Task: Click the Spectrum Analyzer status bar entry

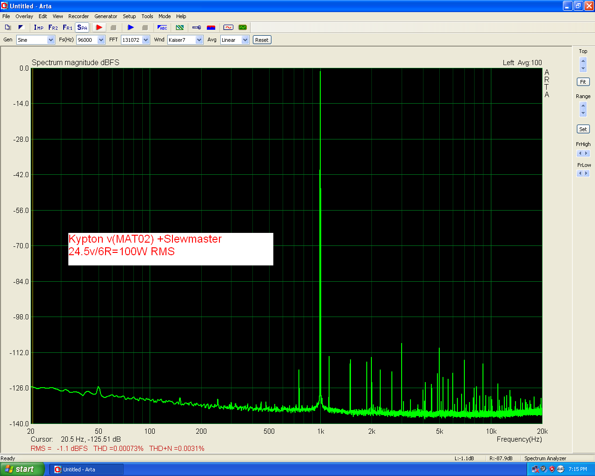Action: [545, 458]
